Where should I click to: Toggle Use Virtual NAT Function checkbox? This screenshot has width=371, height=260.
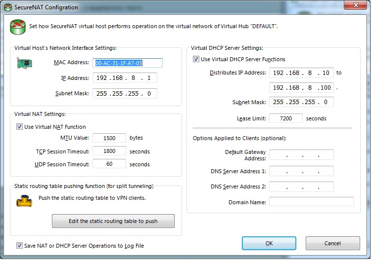(19, 127)
